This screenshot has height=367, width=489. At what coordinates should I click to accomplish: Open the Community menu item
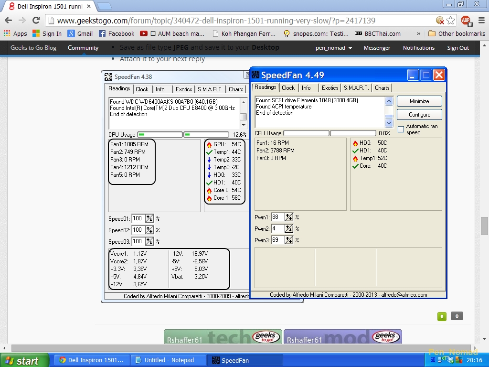pos(83,48)
